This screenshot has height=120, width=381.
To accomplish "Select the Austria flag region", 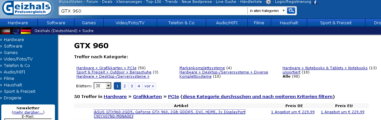I will 5,31.
